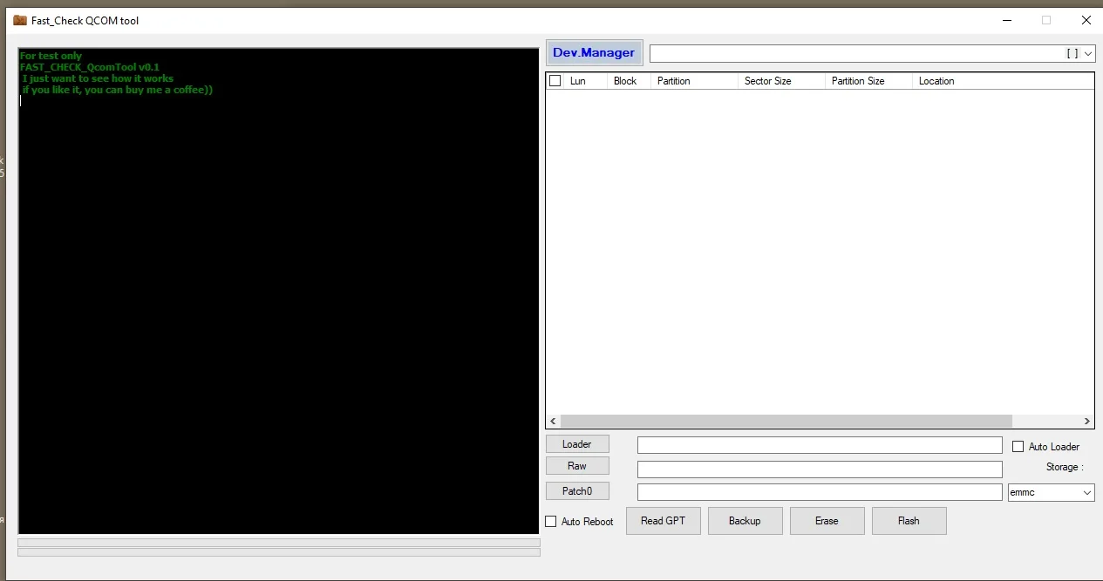Open the Dev.Manager button
This screenshot has width=1103, height=581.
594,53
